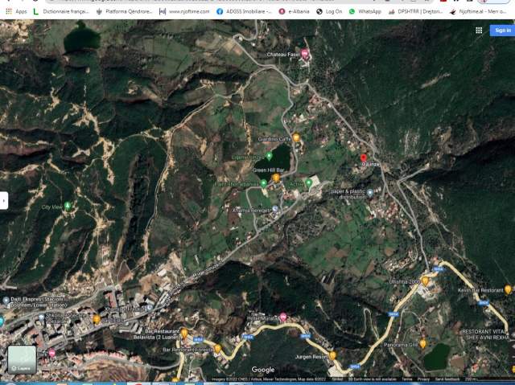Switch map type with the Layers thumbnail
This screenshot has width=515, height=385.
(22, 360)
